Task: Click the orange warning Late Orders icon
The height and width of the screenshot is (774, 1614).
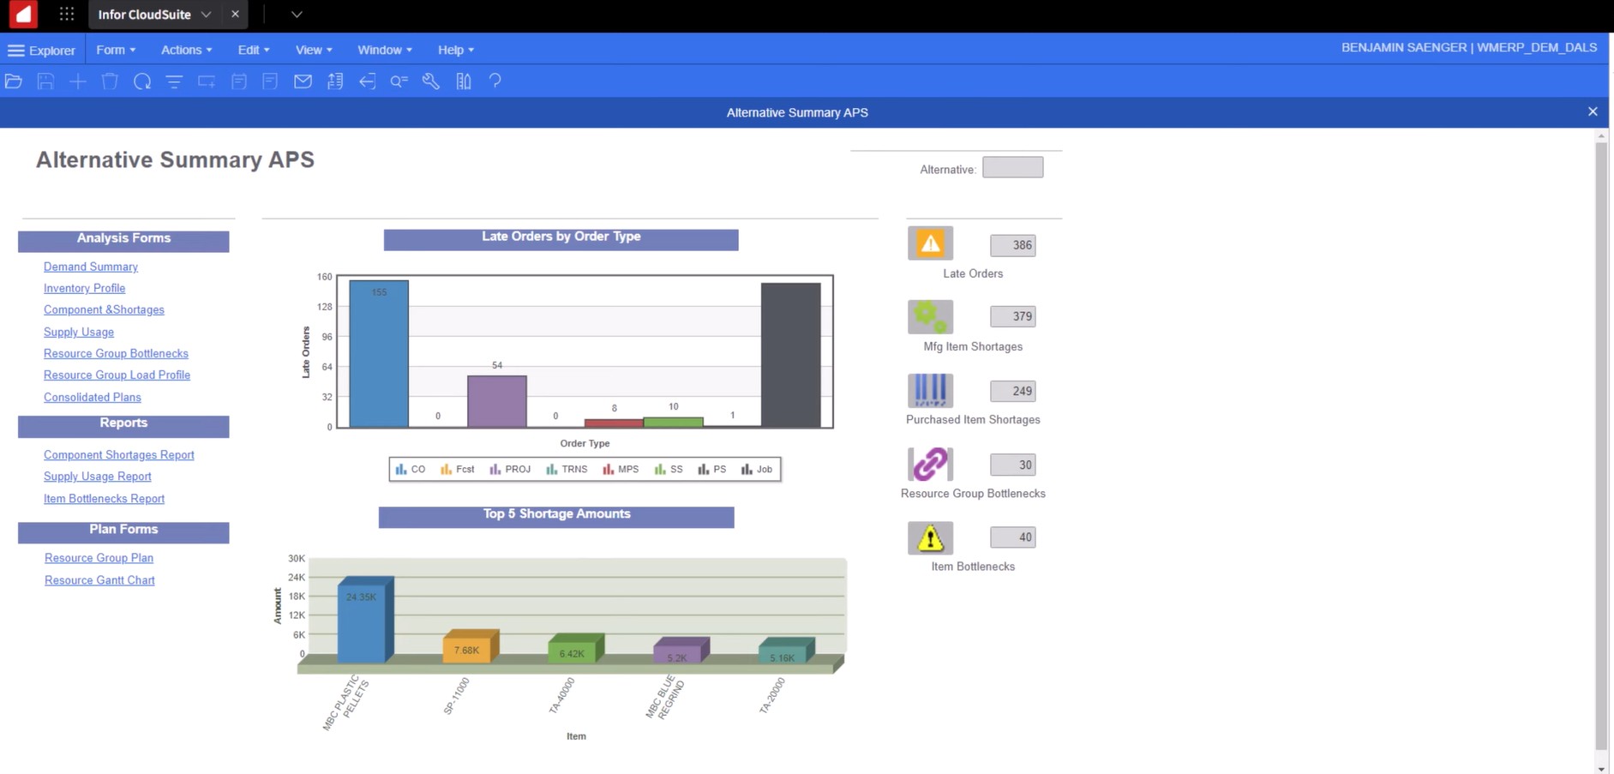Action: tap(930, 244)
